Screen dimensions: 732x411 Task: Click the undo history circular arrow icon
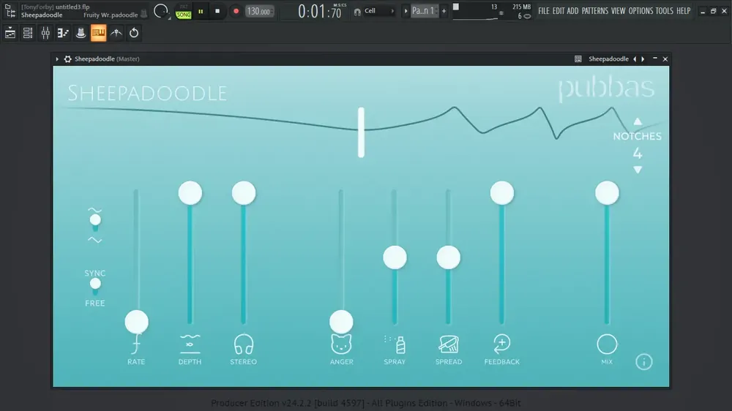click(134, 33)
